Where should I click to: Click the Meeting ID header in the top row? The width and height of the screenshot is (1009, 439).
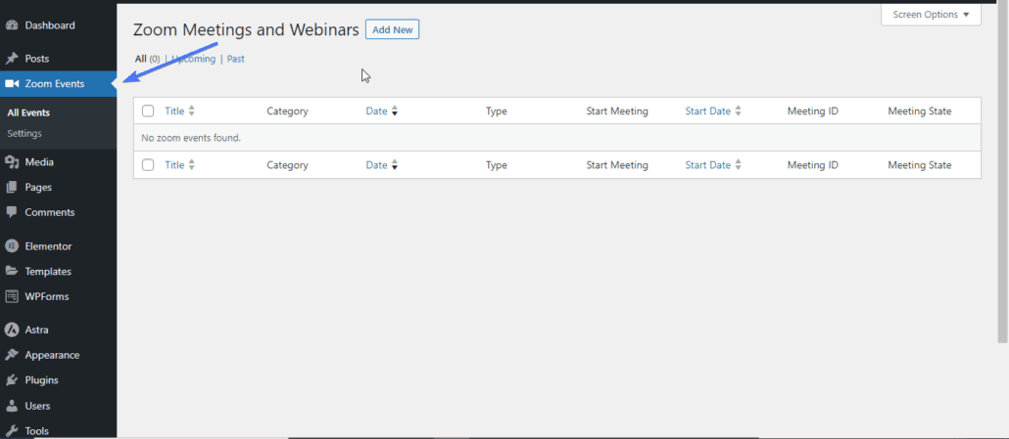813,111
